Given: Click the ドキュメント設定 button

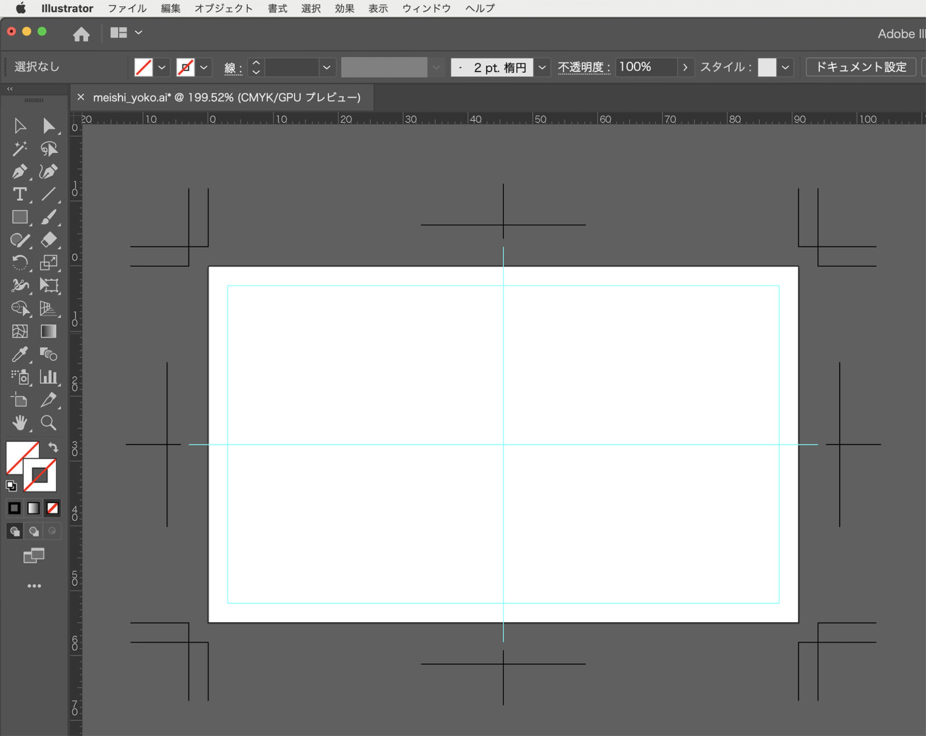Looking at the screenshot, I should tap(861, 67).
